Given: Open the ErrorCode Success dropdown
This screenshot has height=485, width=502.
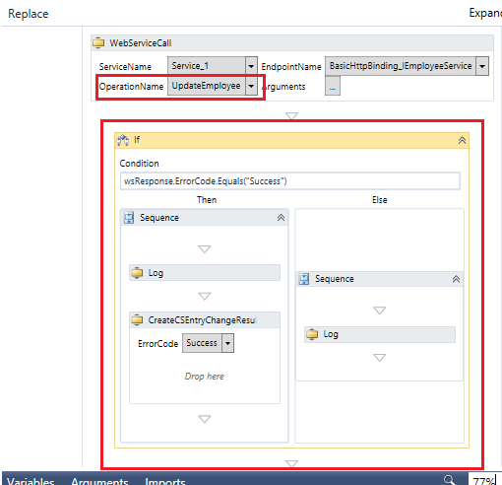Looking at the screenshot, I should pos(227,343).
